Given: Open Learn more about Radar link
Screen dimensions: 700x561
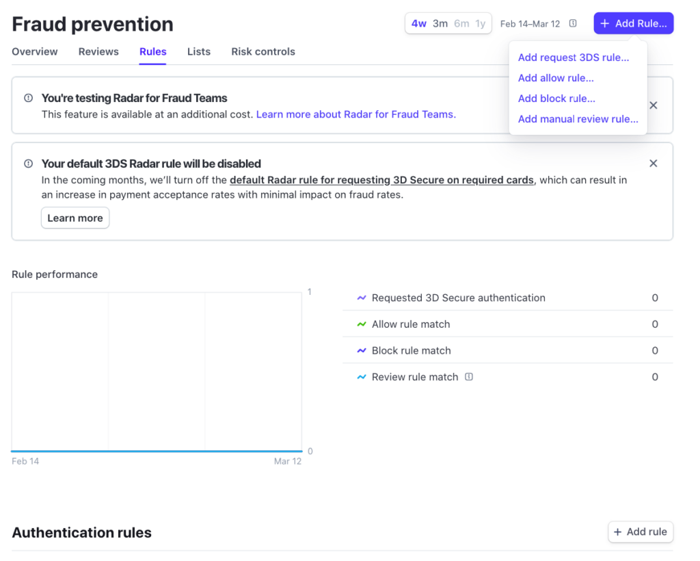Looking at the screenshot, I should click(x=356, y=114).
